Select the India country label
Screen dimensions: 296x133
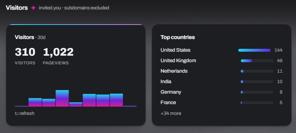166,82
